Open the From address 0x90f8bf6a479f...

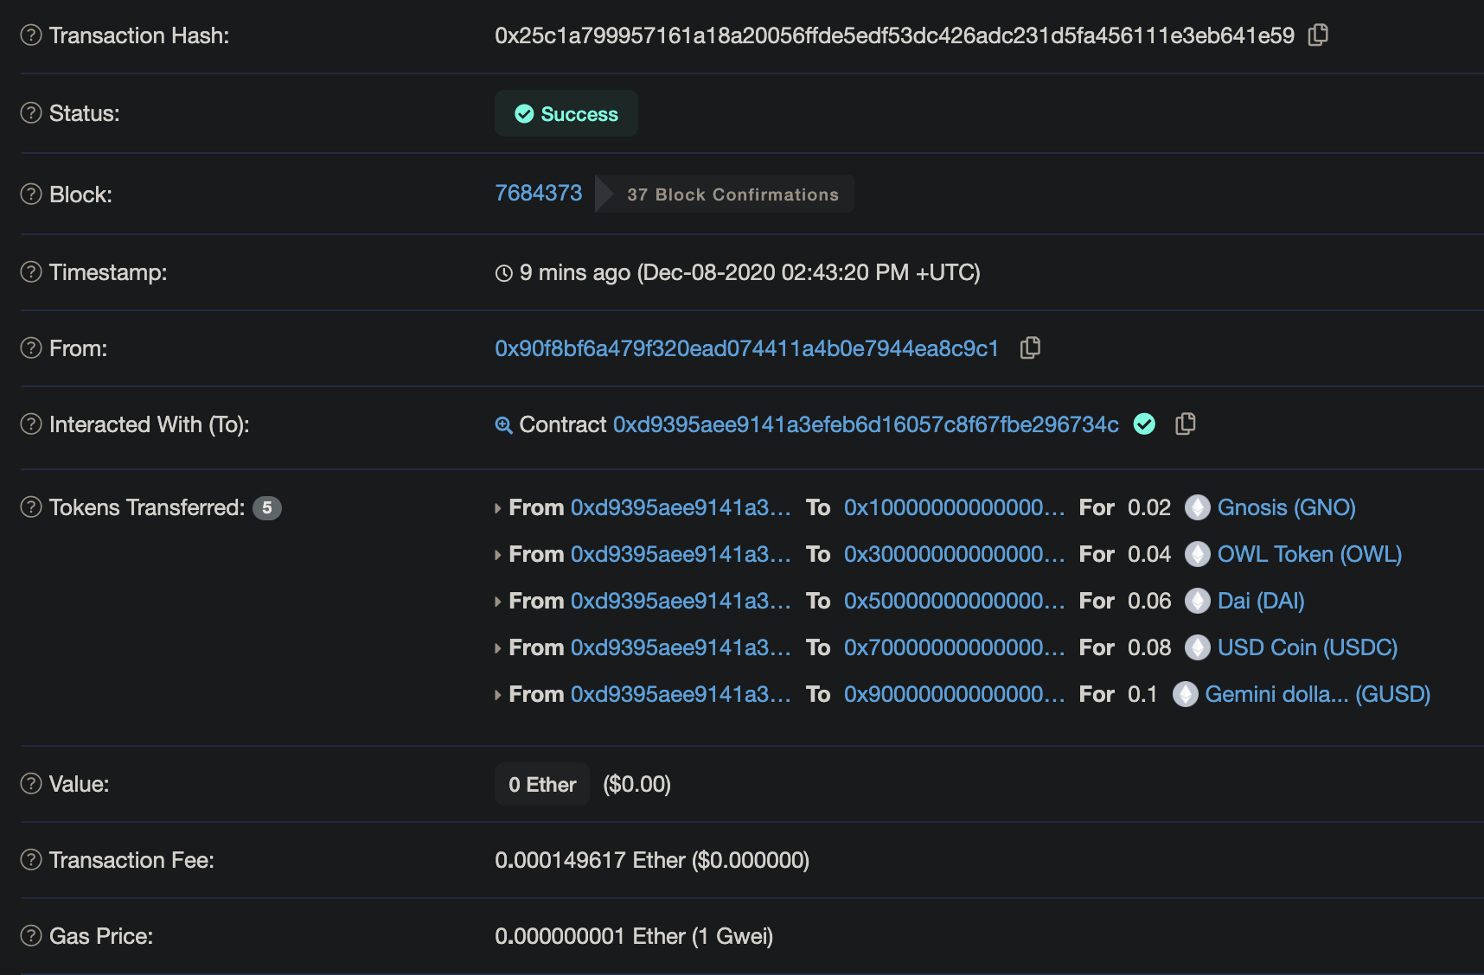pos(746,348)
